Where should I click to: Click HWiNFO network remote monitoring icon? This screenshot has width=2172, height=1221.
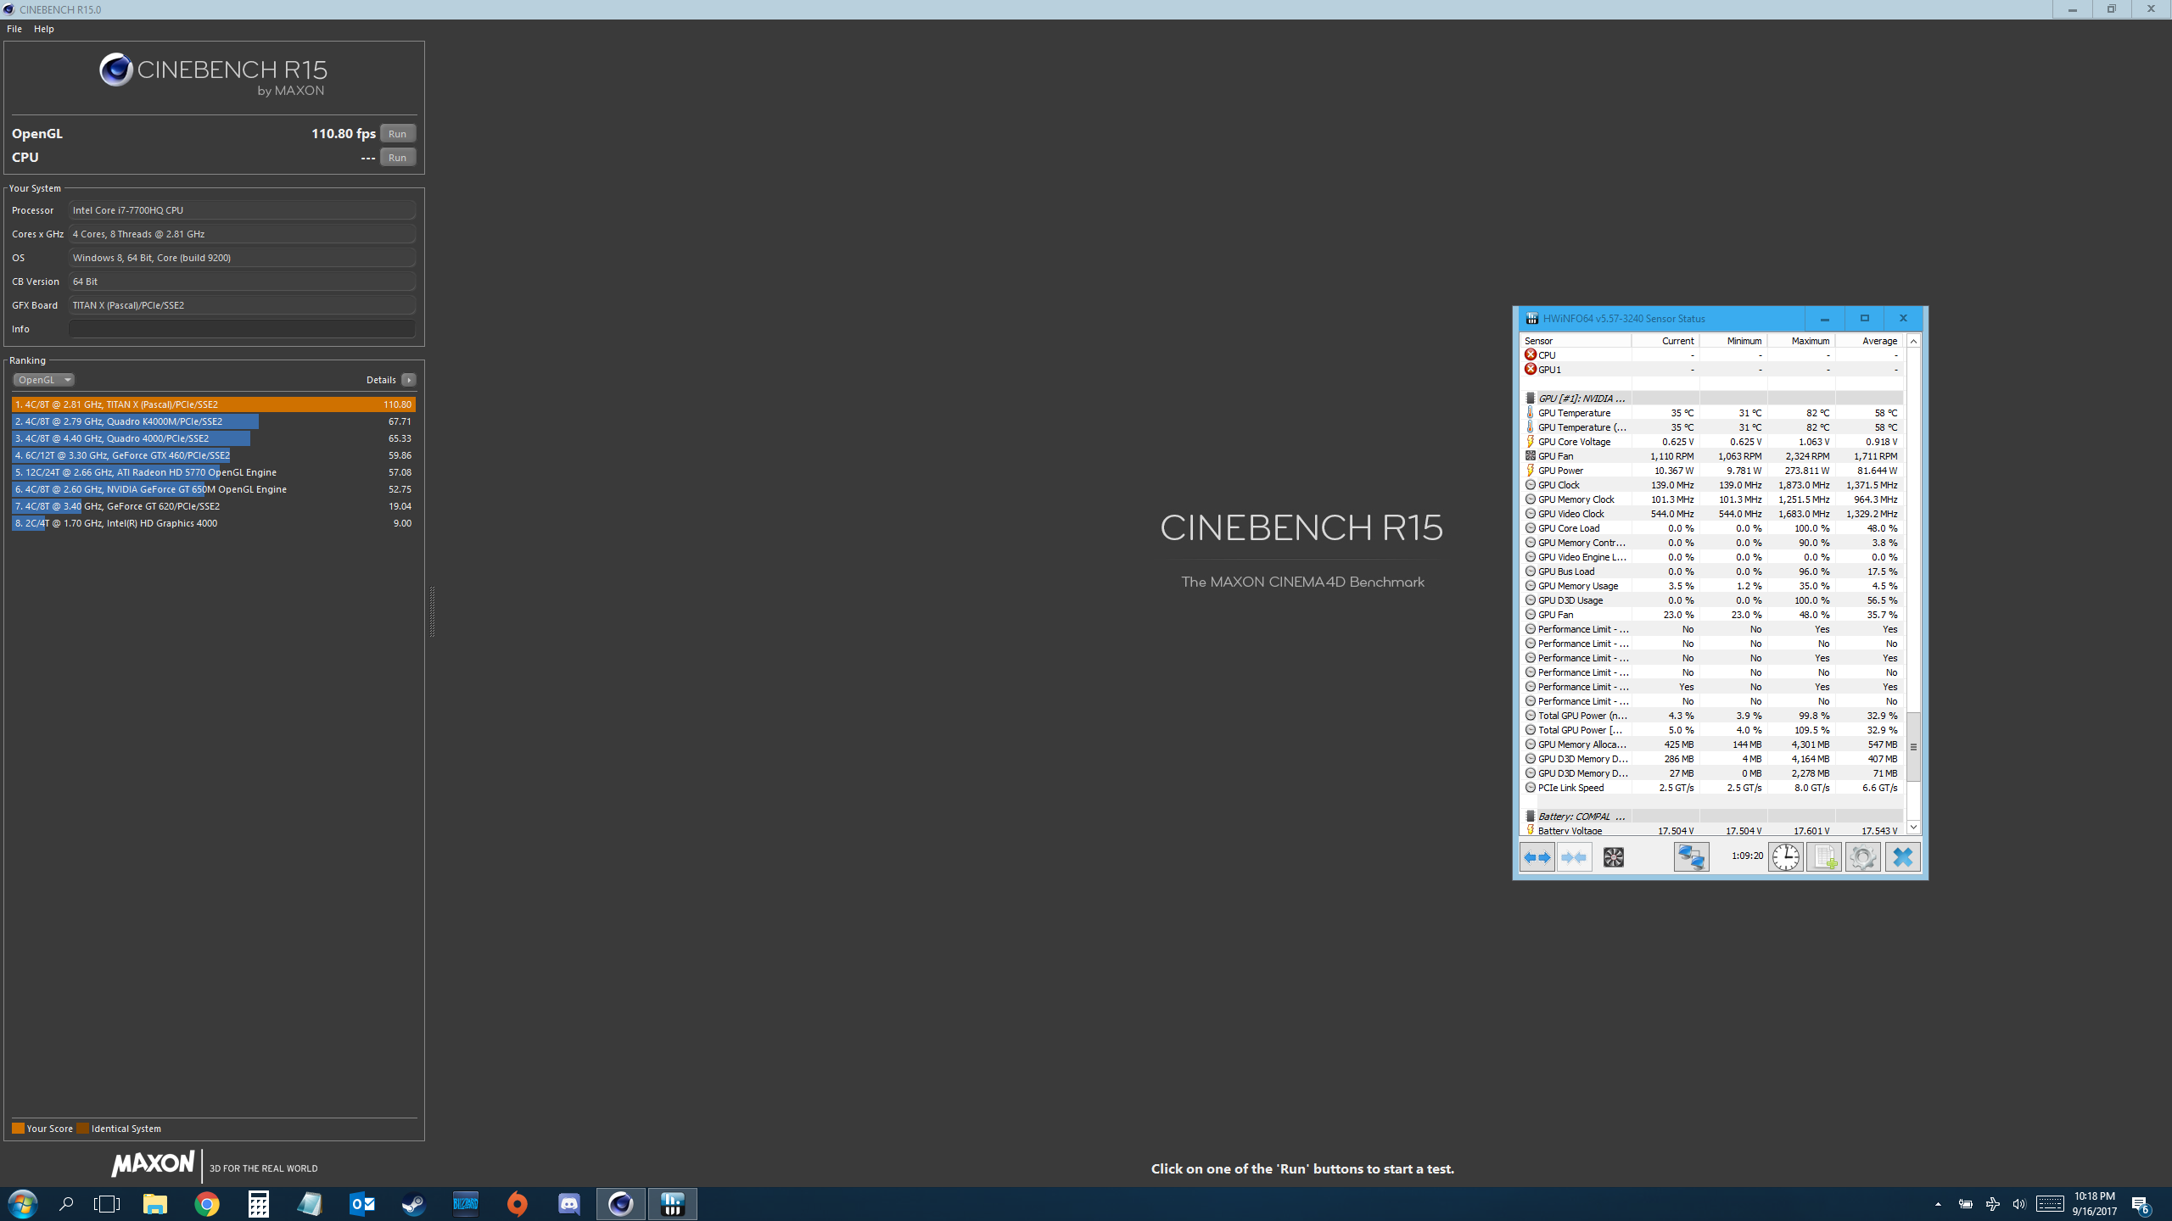point(1690,857)
